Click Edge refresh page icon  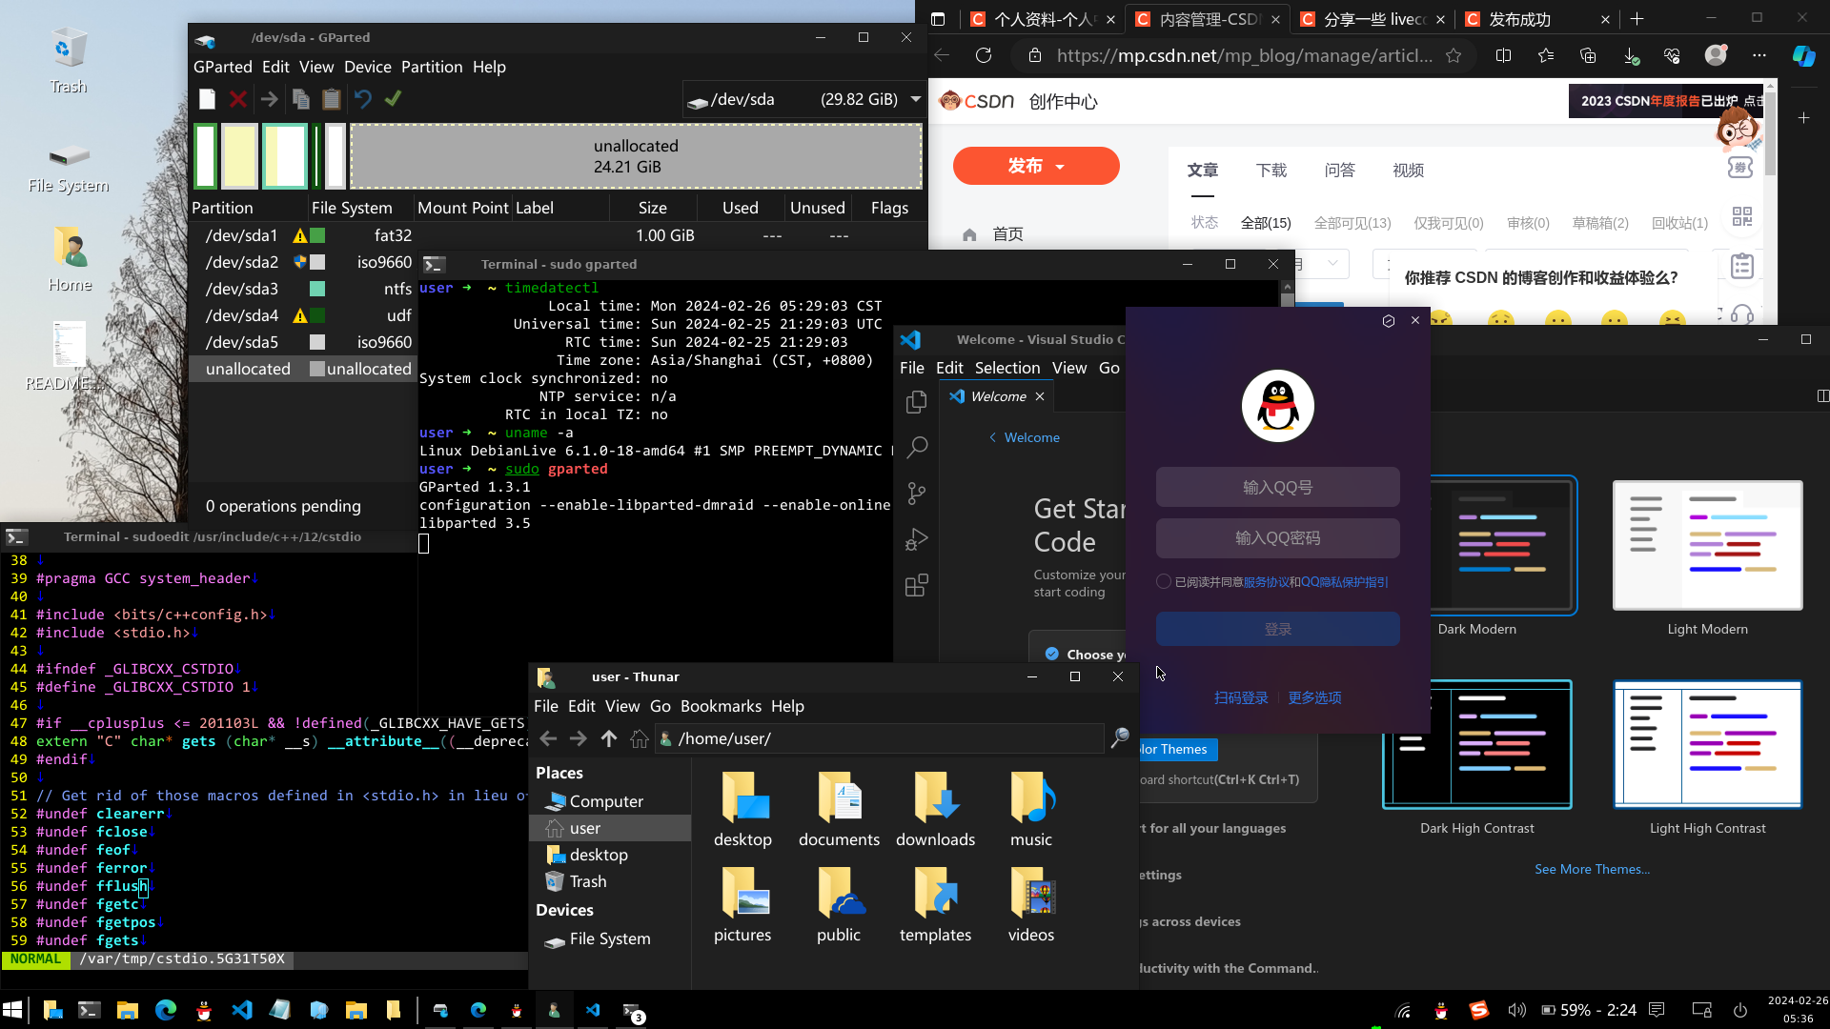tap(984, 55)
